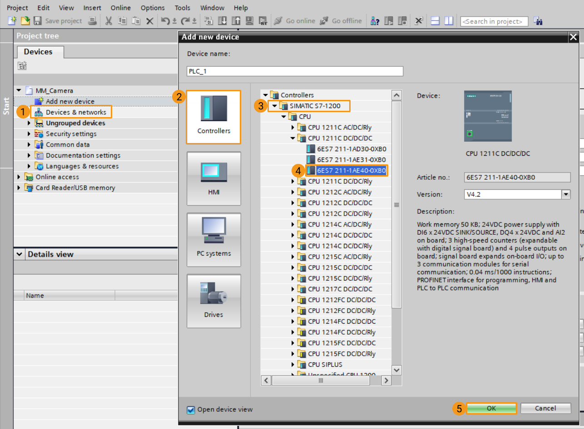584x429 pixels.
Task: Open the Online menu
Action: (x=120, y=8)
